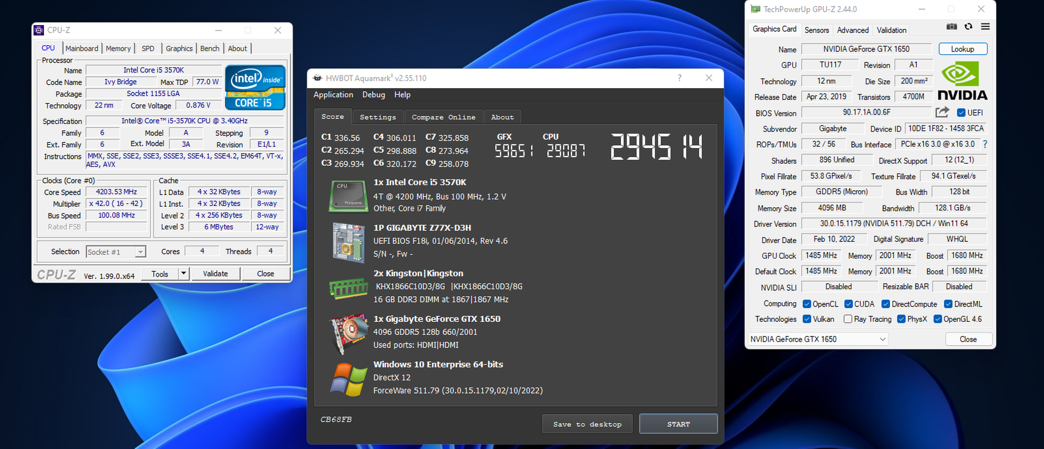The width and height of the screenshot is (1044, 449).
Task: Click the total score 294514 in Aquamark
Action: coord(656,147)
